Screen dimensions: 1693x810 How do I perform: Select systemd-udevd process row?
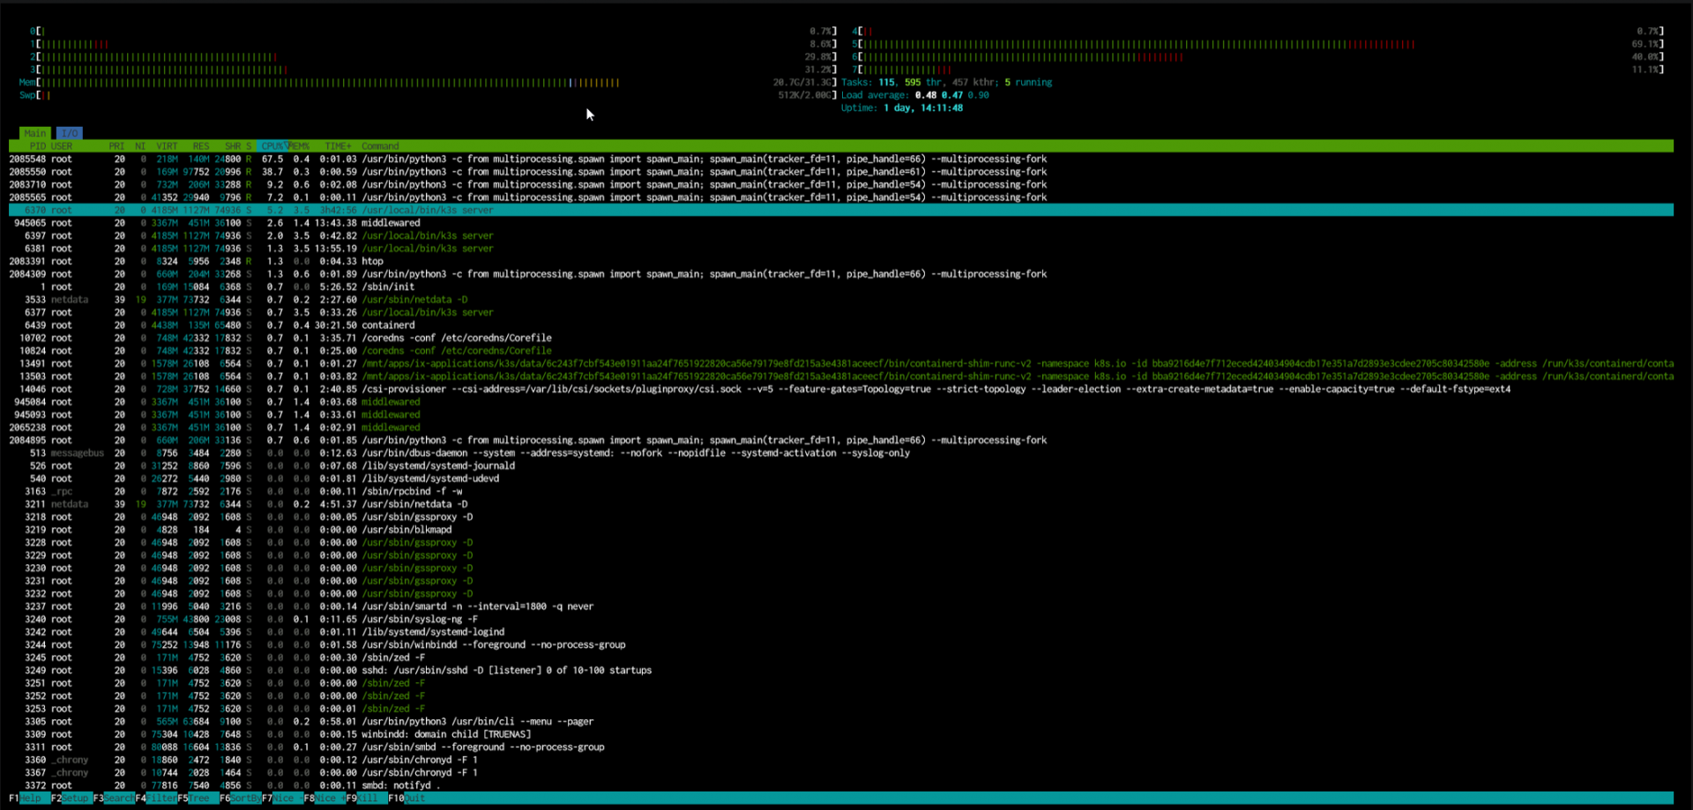841,479
